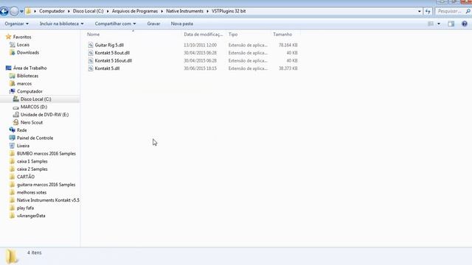Click the help question mark icon

pyautogui.click(x=465, y=24)
